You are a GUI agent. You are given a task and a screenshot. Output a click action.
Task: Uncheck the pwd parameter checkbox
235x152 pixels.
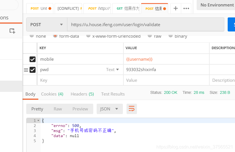32,70
